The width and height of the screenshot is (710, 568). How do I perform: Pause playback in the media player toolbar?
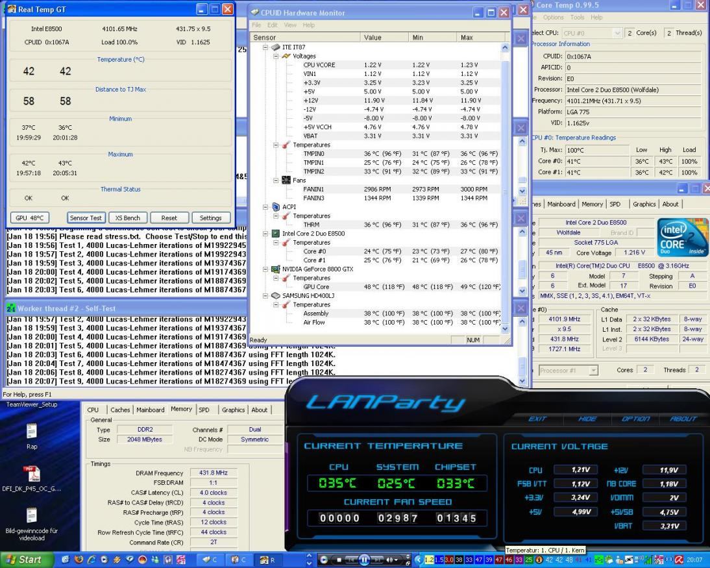click(364, 560)
